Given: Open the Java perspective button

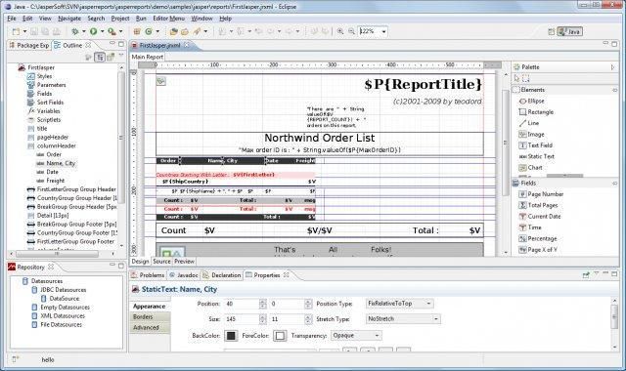Looking at the screenshot, I should pos(569,31).
